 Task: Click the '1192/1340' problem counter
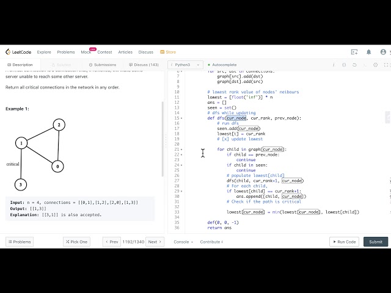(x=133, y=242)
